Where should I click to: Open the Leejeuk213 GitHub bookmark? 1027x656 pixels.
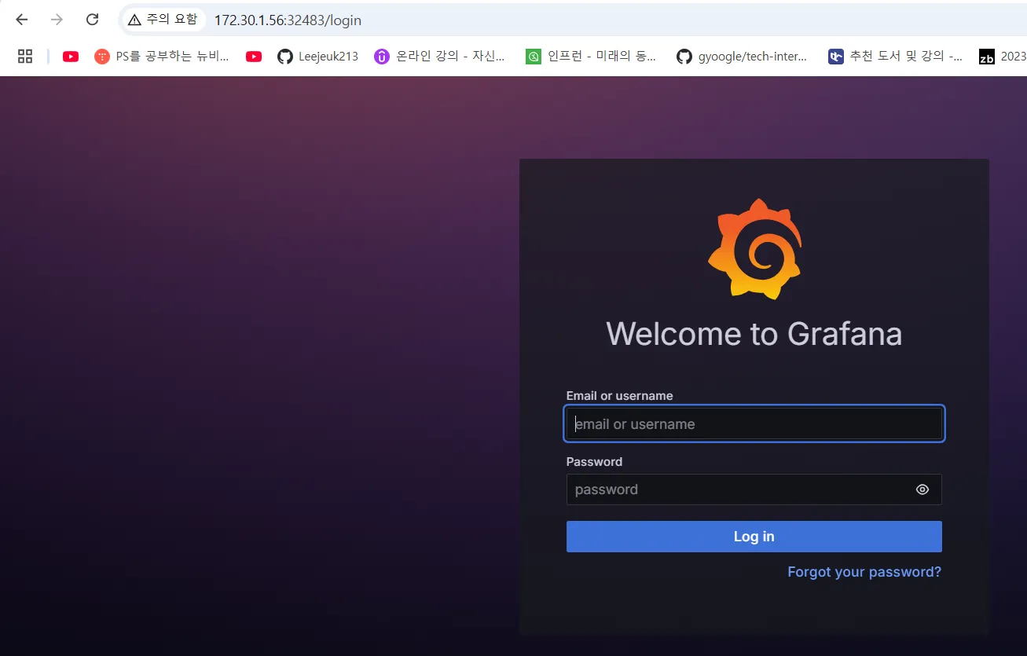tap(318, 57)
